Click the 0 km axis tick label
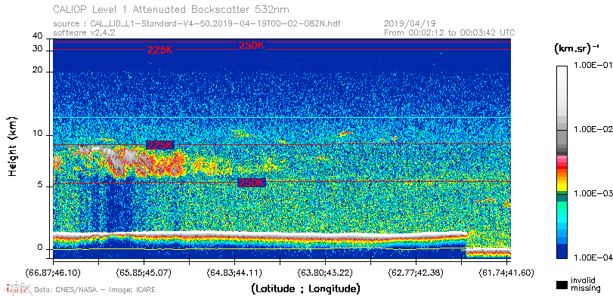613x296 pixels. 40,248
